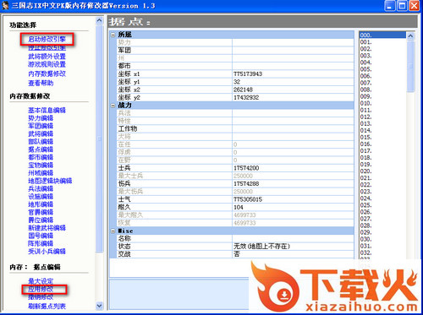Click the left panel scroll-up arrow
423x315 pixels.
(99, 20)
